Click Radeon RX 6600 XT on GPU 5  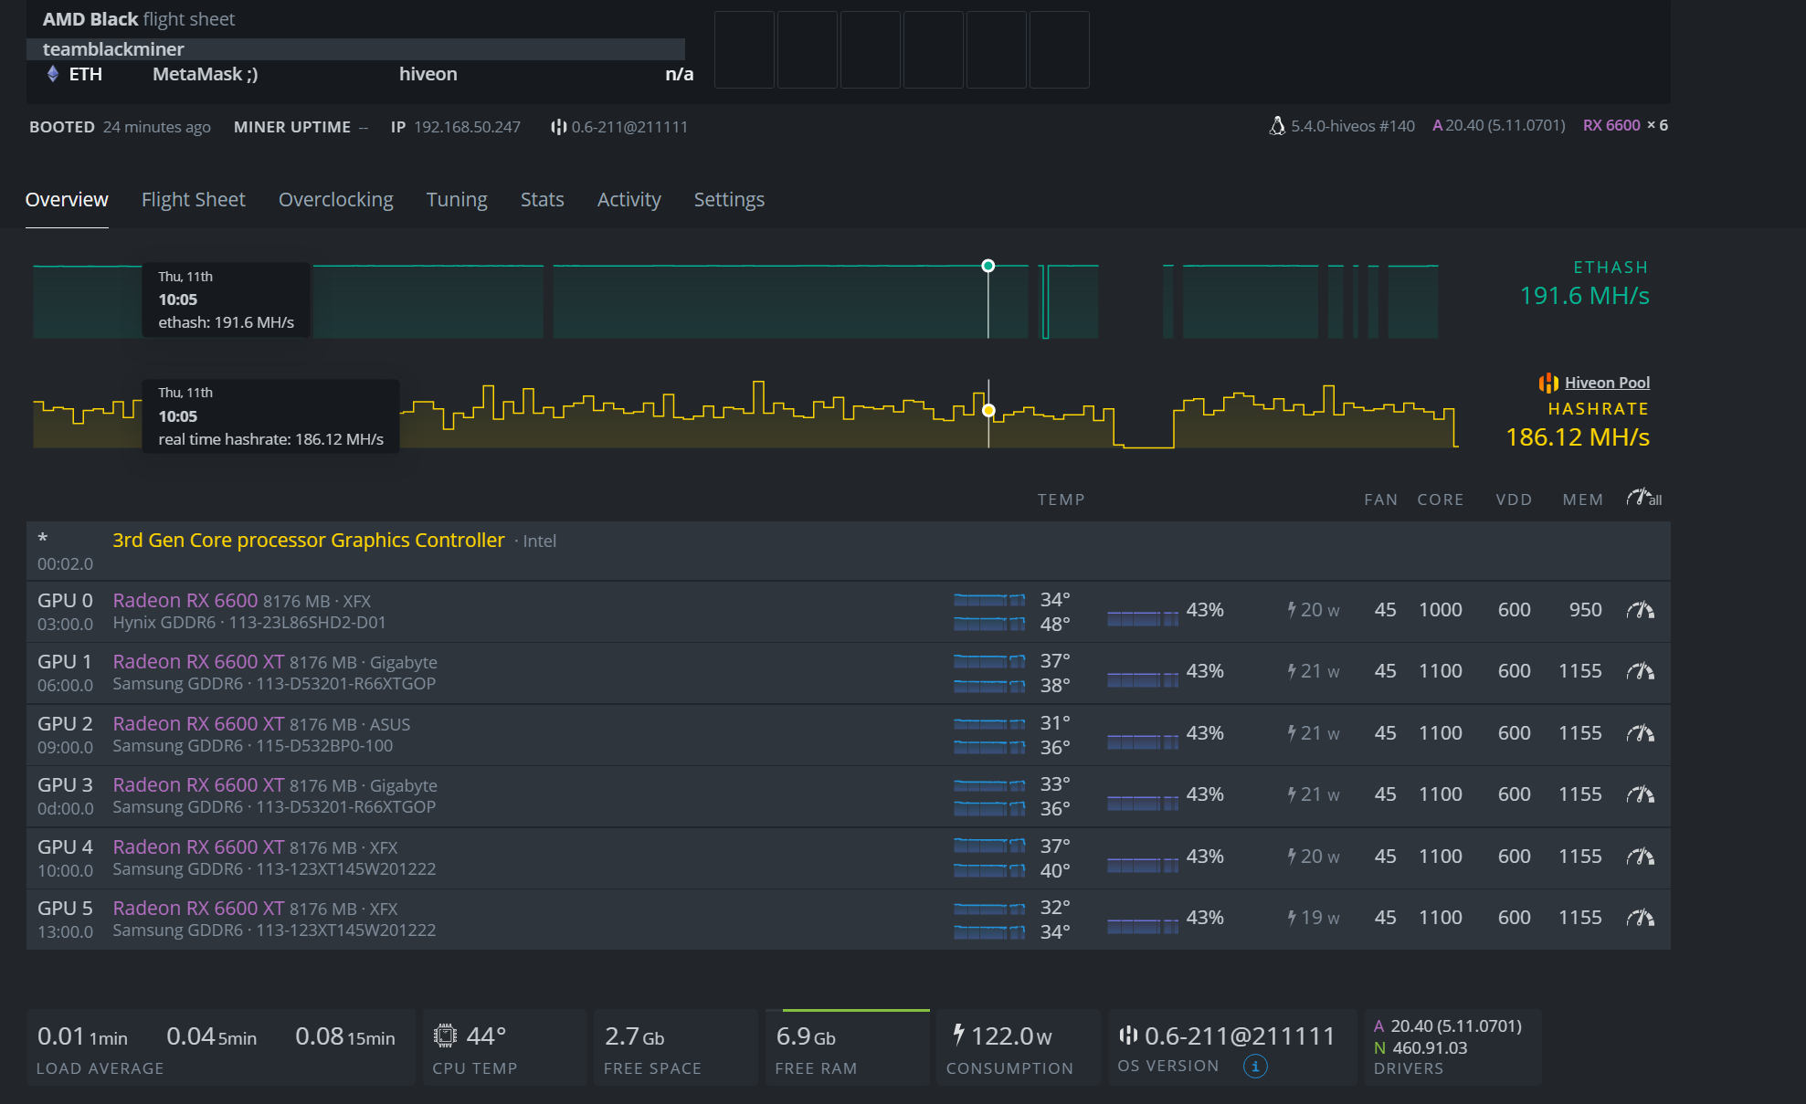(x=198, y=908)
